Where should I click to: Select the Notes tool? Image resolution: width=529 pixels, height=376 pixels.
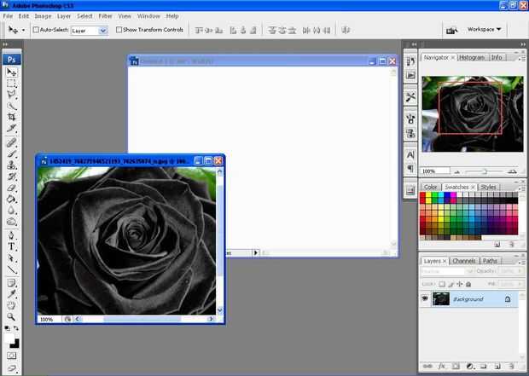[11, 283]
